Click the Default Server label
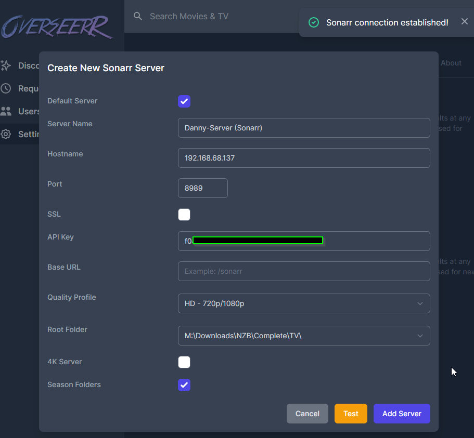Image resolution: width=474 pixels, height=438 pixels. [72, 101]
